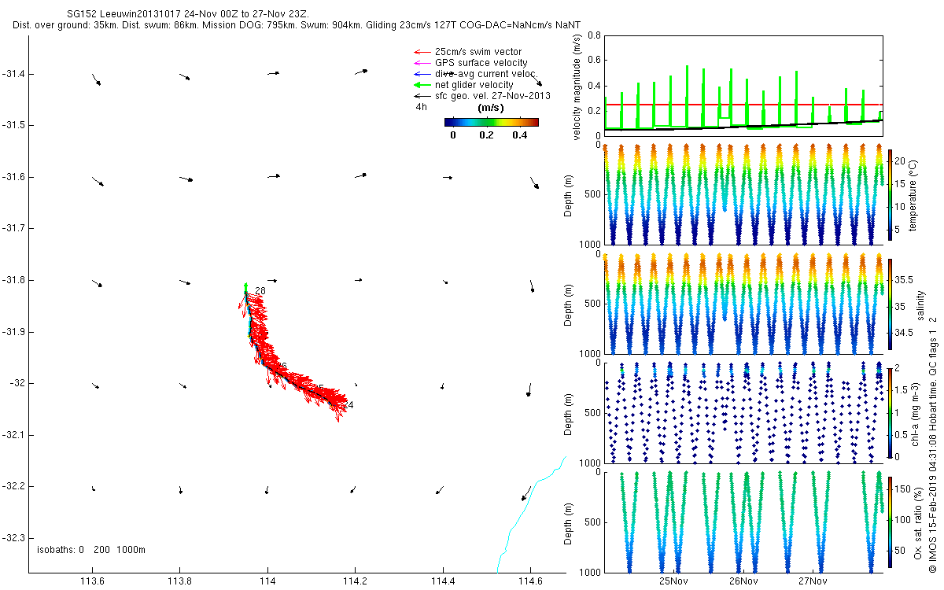Screen dimensions: 944x590
Task: Click the '27Nov' date tick label
Action: (x=813, y=581)
